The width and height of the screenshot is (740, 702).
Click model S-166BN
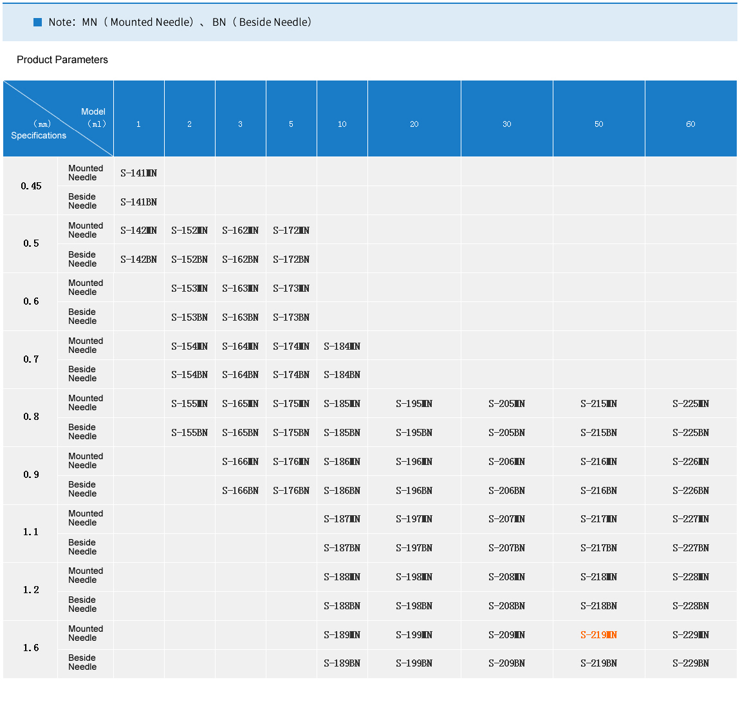(x=240, y=491)
